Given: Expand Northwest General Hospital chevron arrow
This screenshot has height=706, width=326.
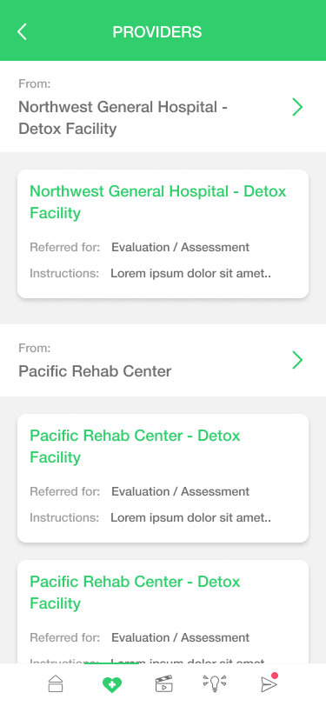Looking at the screenshot, I should pos(297,107).
